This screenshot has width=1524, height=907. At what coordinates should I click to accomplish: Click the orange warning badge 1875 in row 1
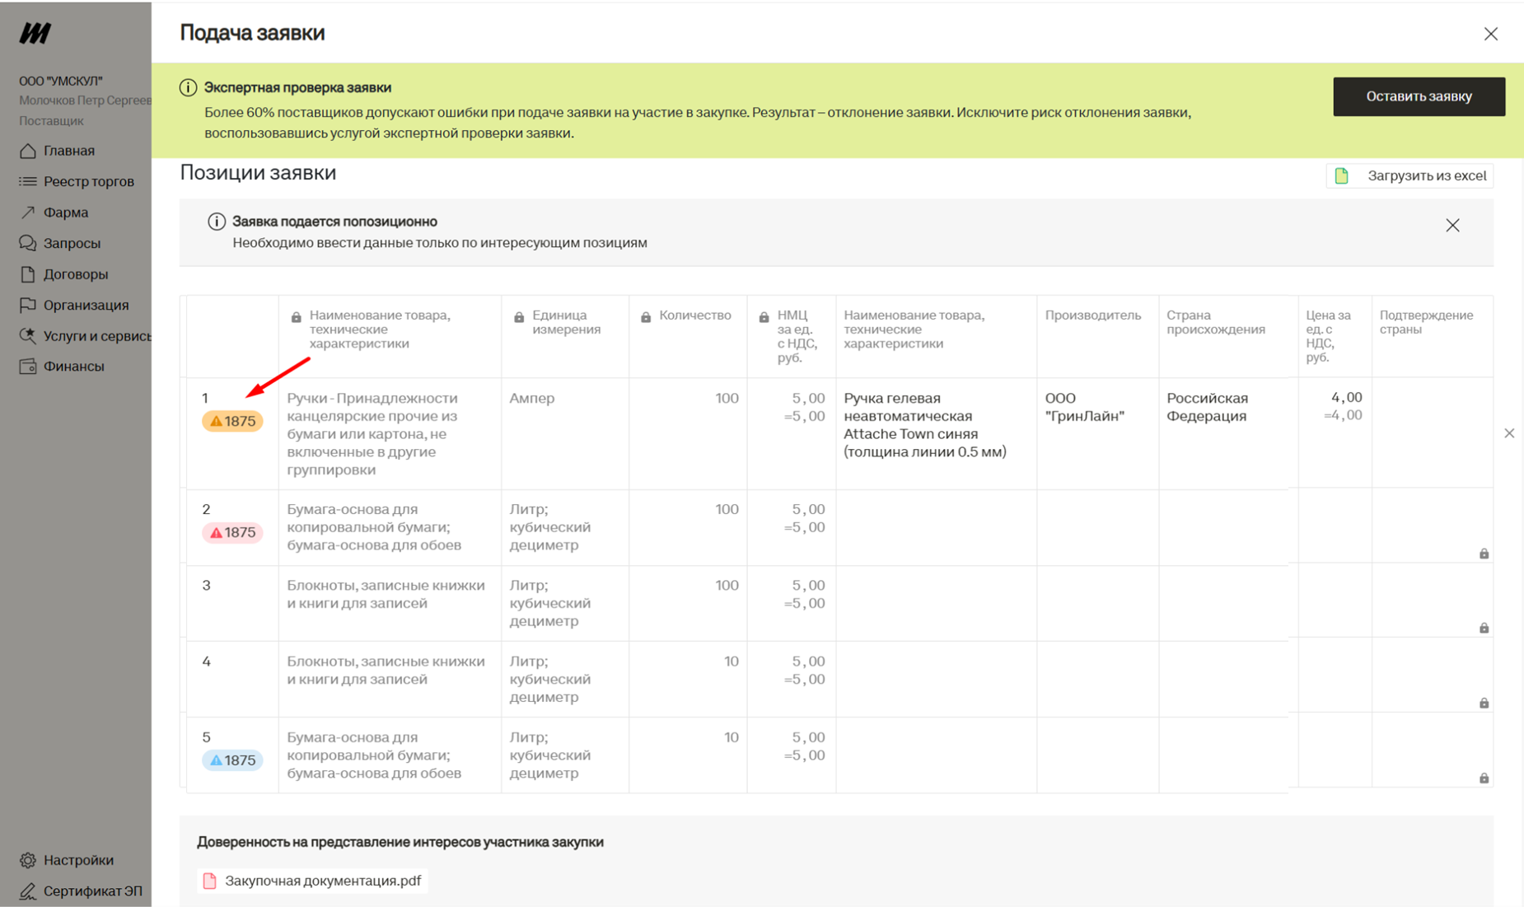click(232, 421)
